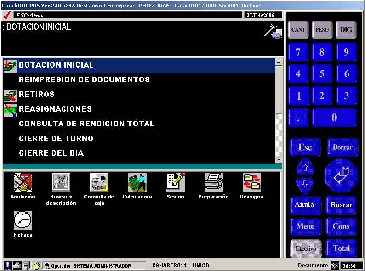Screen dimensions: 365x271
Task: Click the Borrar keypad button
Action: click(x=342, y=147)
